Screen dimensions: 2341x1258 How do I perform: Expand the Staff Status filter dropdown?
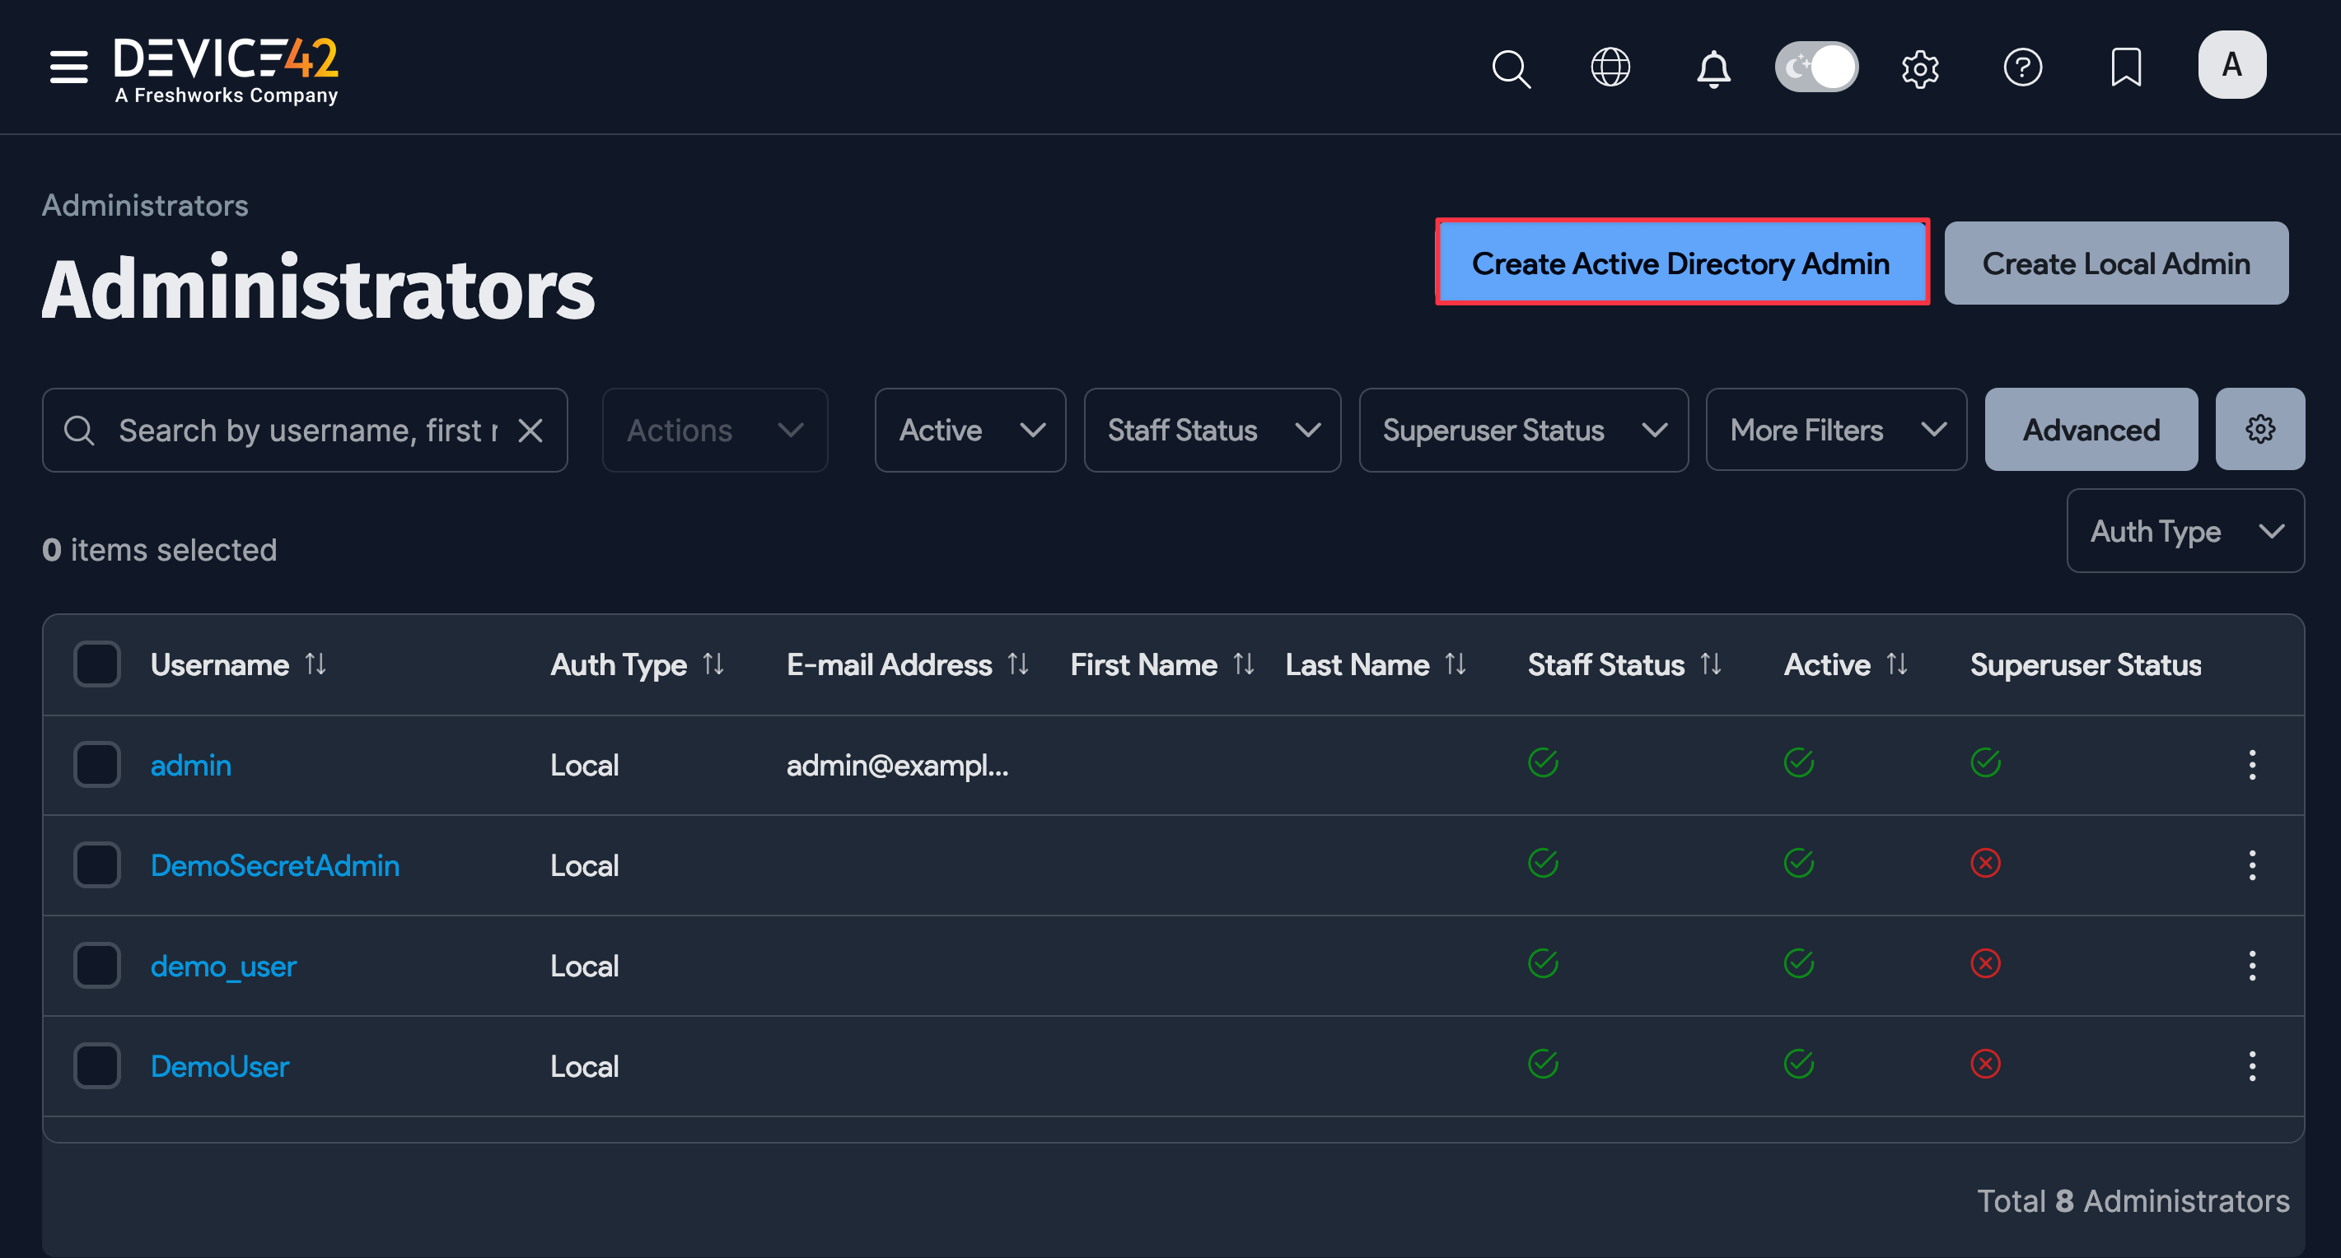pyautogui.click(x=1213, y=430)
